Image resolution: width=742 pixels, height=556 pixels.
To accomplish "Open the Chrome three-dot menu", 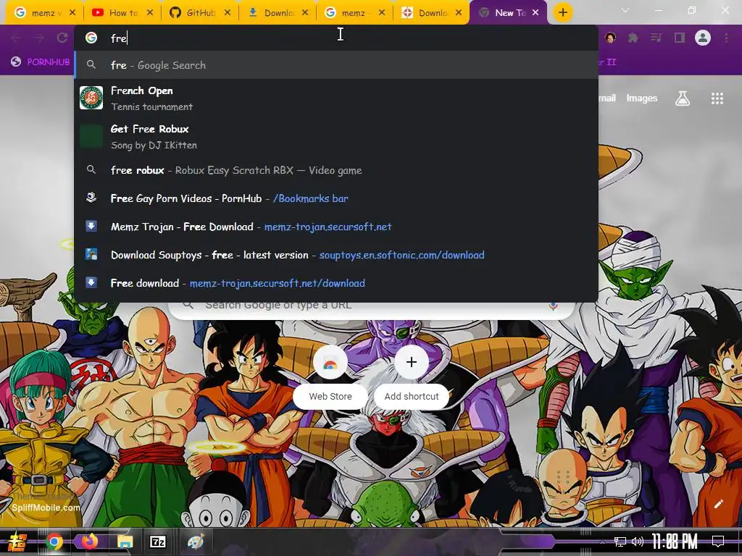I will pyautogui.click(x=726, y=38).
